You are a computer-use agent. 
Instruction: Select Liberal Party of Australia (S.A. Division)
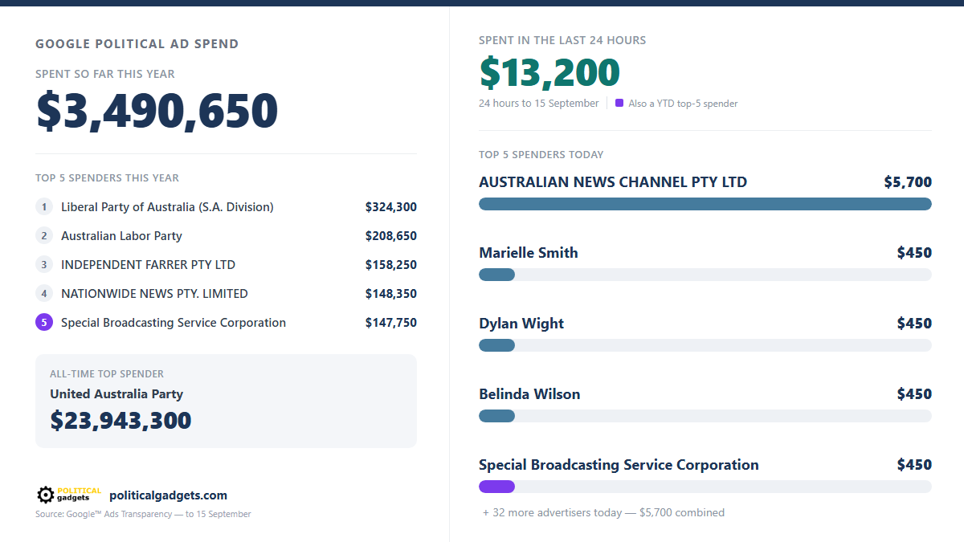[167, 207]
